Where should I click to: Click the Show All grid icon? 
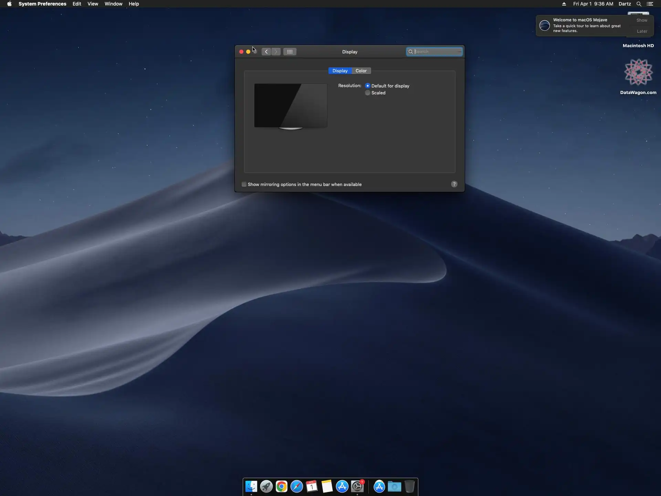click(290, 52)
